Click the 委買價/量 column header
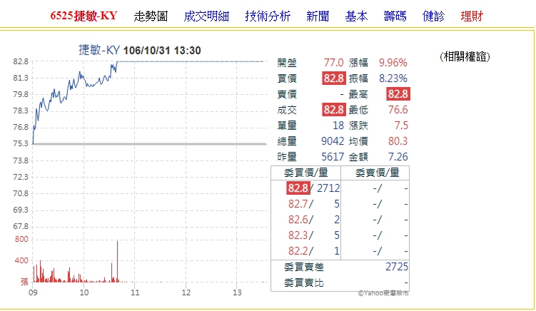Screen dimensions: 536x311 (x=306, y=173)
